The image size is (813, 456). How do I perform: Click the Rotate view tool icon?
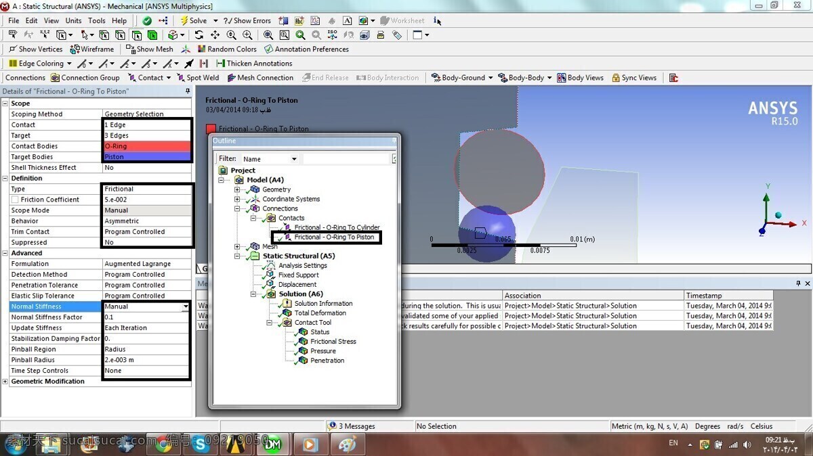point(199,35)
